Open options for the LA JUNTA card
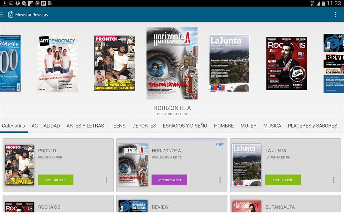The height and width of the screenshot is (215, 344). (x=334, y=180)
